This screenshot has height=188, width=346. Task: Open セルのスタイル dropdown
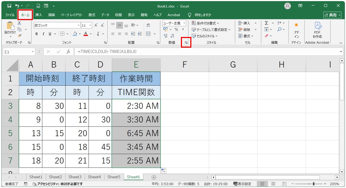tap(205, 36)
